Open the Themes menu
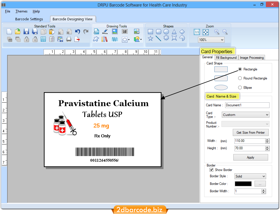Image resolution: width=280 pixels, height=214 pixels. tap(21, 11)
